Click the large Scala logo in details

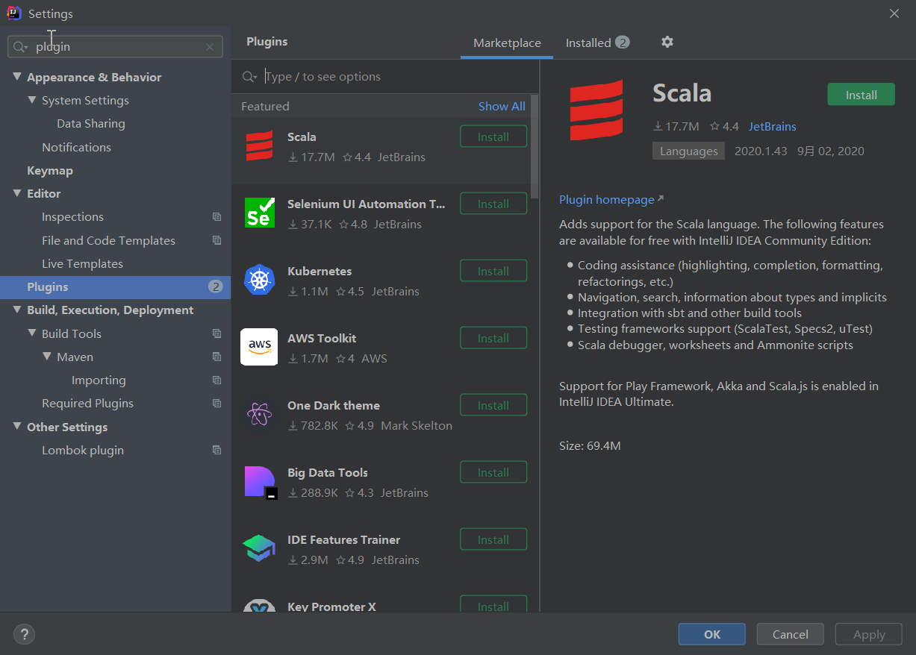(x=596, y=110)
